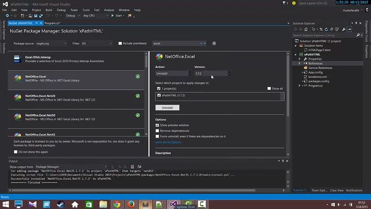Viewport: 371px width, 209px height.
Task: Click the Solution Explorer Home icon
Action: (x=306, y=30)
